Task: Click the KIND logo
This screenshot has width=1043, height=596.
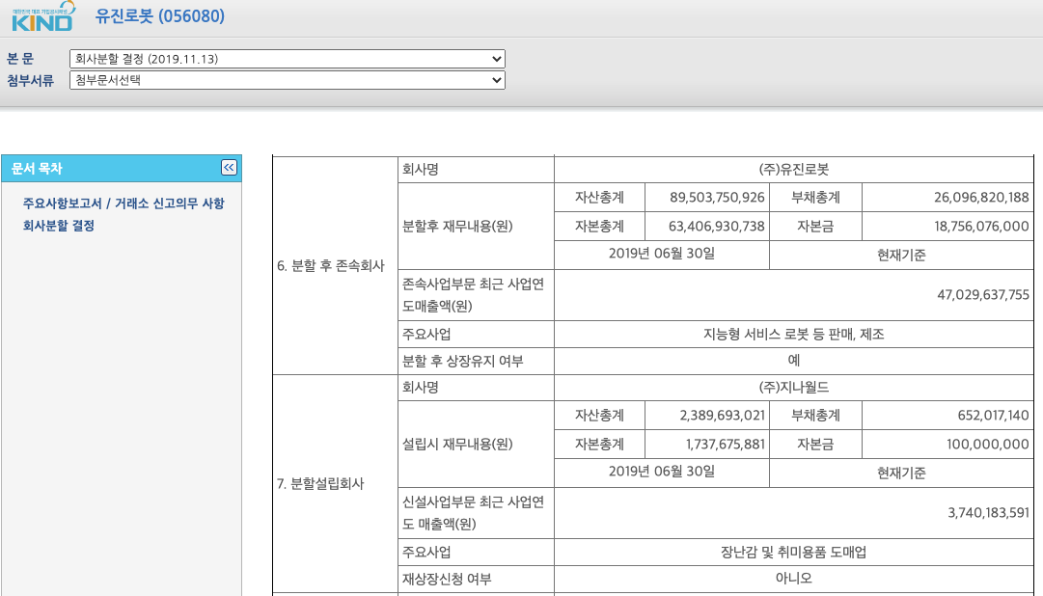Action: [x=43, y=16]
